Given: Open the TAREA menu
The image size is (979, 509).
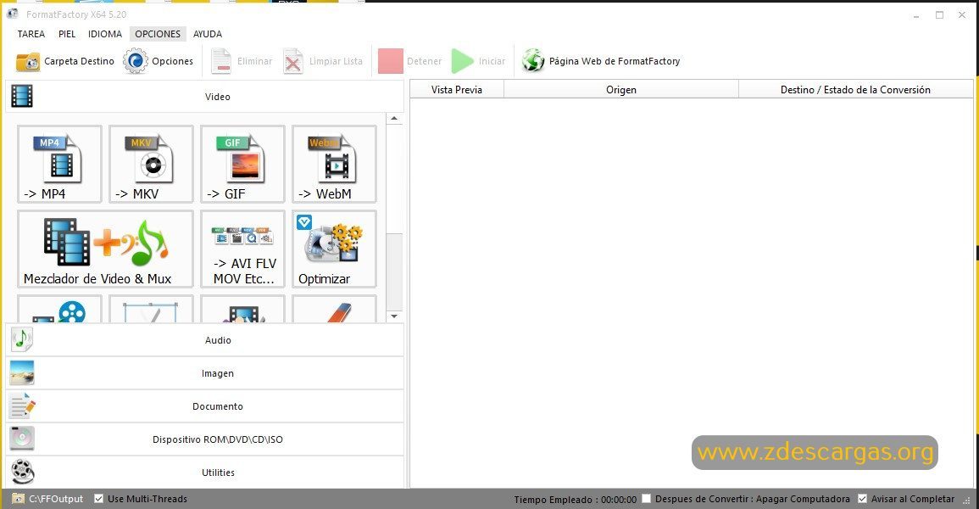Looking at the screenshot, I should click(x=31, y=34).
